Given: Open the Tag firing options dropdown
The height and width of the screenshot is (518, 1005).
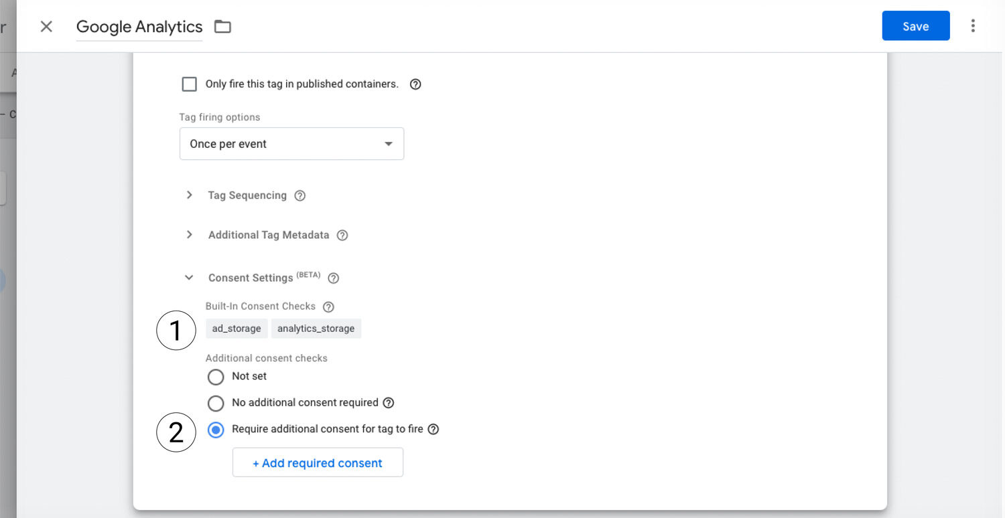Looking at the screenshot, I should (291, 144).
